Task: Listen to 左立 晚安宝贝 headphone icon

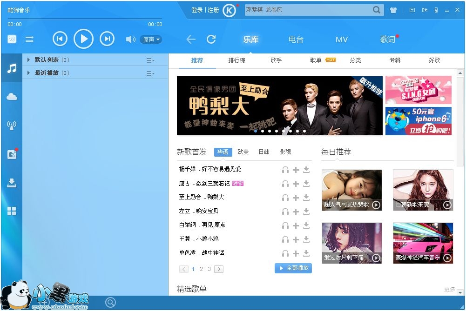Action: (285, 212)
